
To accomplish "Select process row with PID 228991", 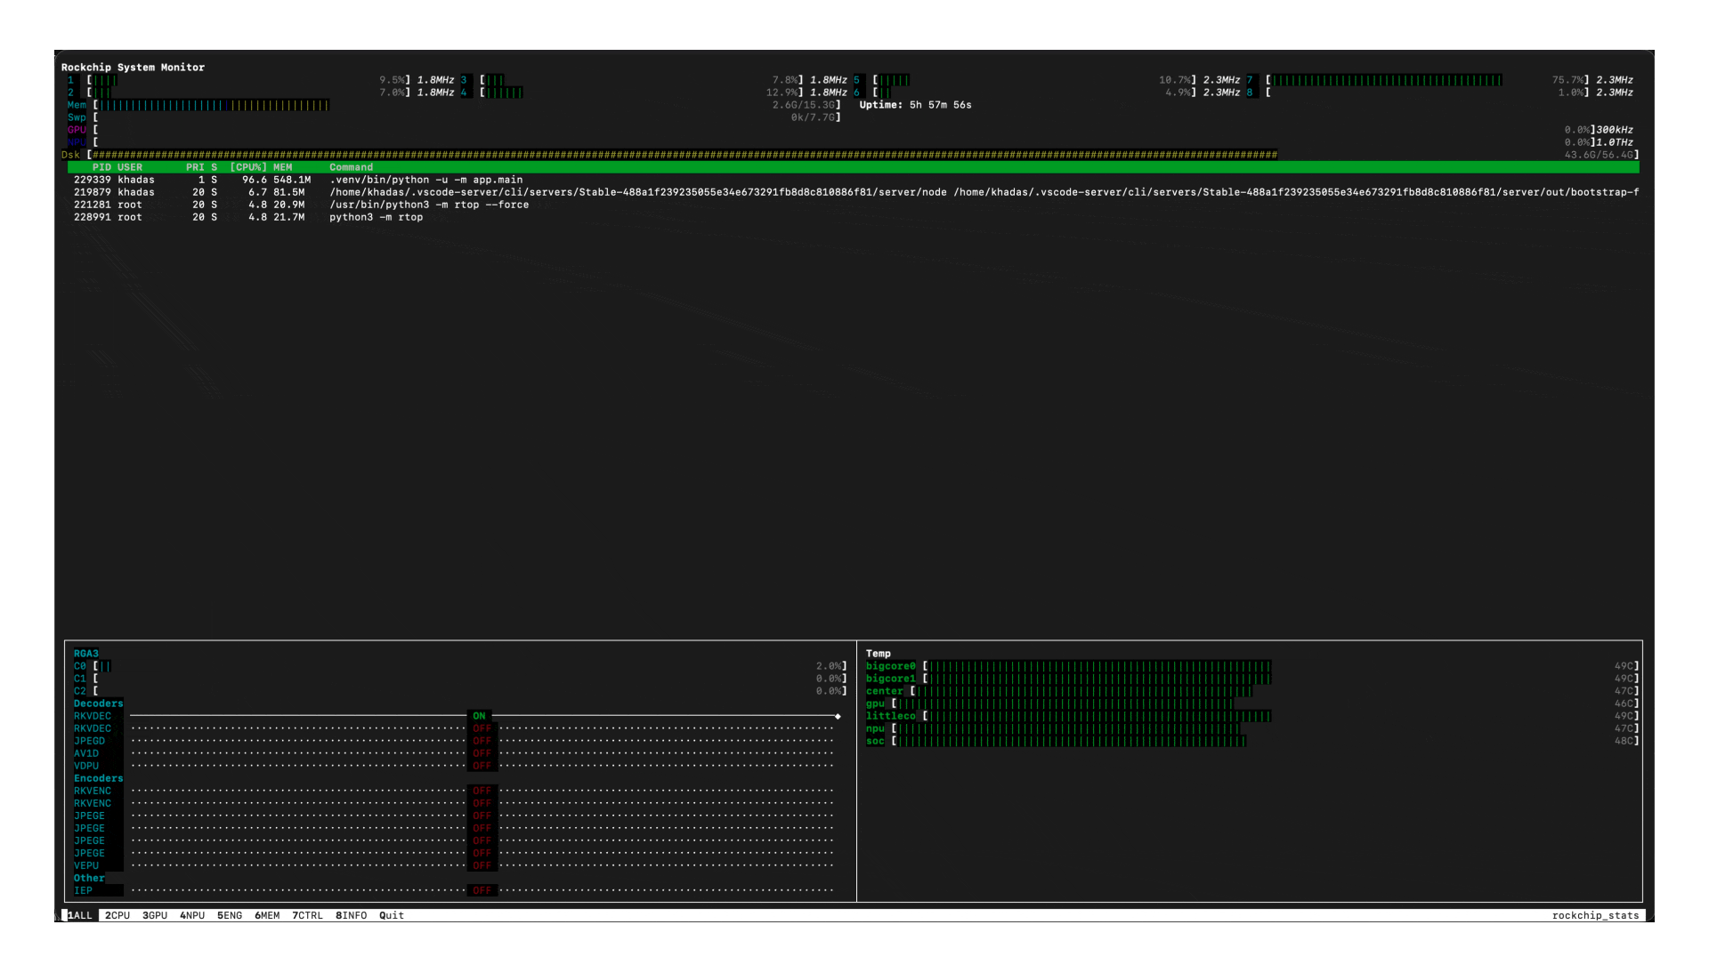I will [x=853, y=217].
